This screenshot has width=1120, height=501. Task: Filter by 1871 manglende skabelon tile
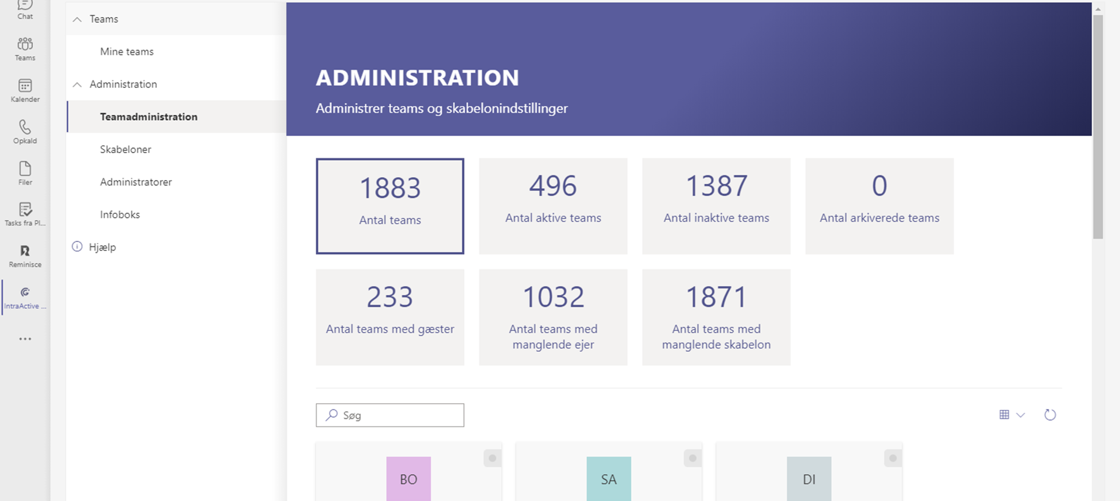716,317
